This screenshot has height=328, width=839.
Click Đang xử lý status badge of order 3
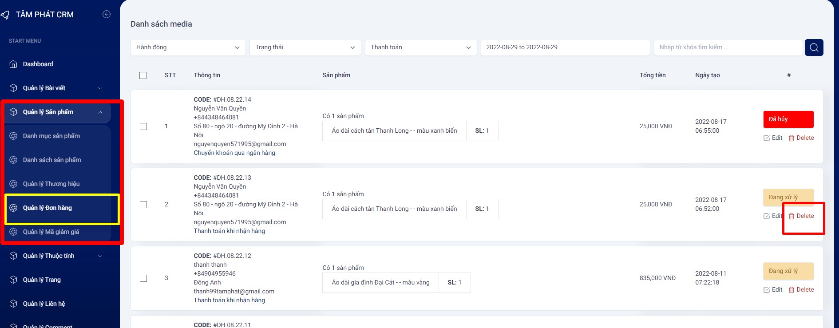tap(788, 271)
